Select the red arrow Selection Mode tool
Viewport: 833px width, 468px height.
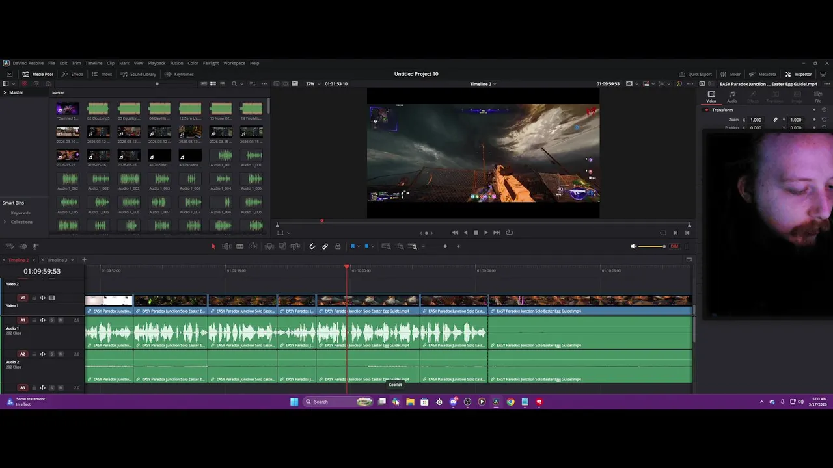pyautogui.click(x=213, y=246)
